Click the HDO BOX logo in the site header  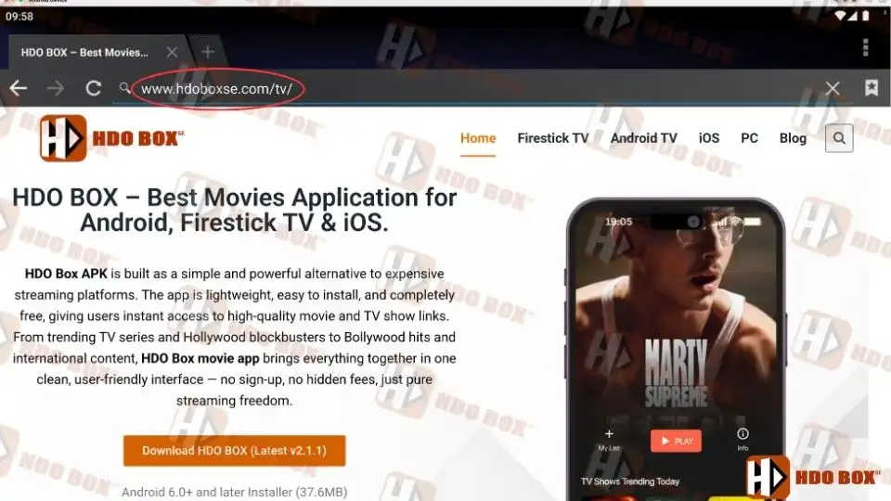[x=112, y=138]
